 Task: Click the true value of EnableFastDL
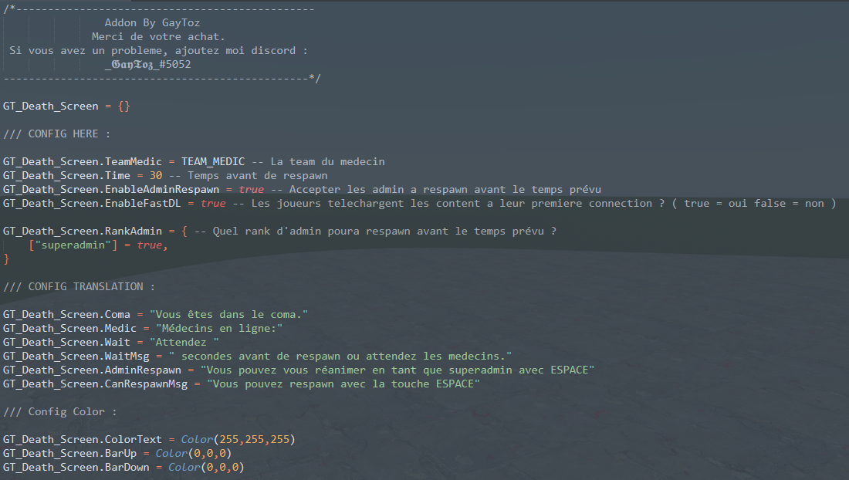click(x=213, y=204)
